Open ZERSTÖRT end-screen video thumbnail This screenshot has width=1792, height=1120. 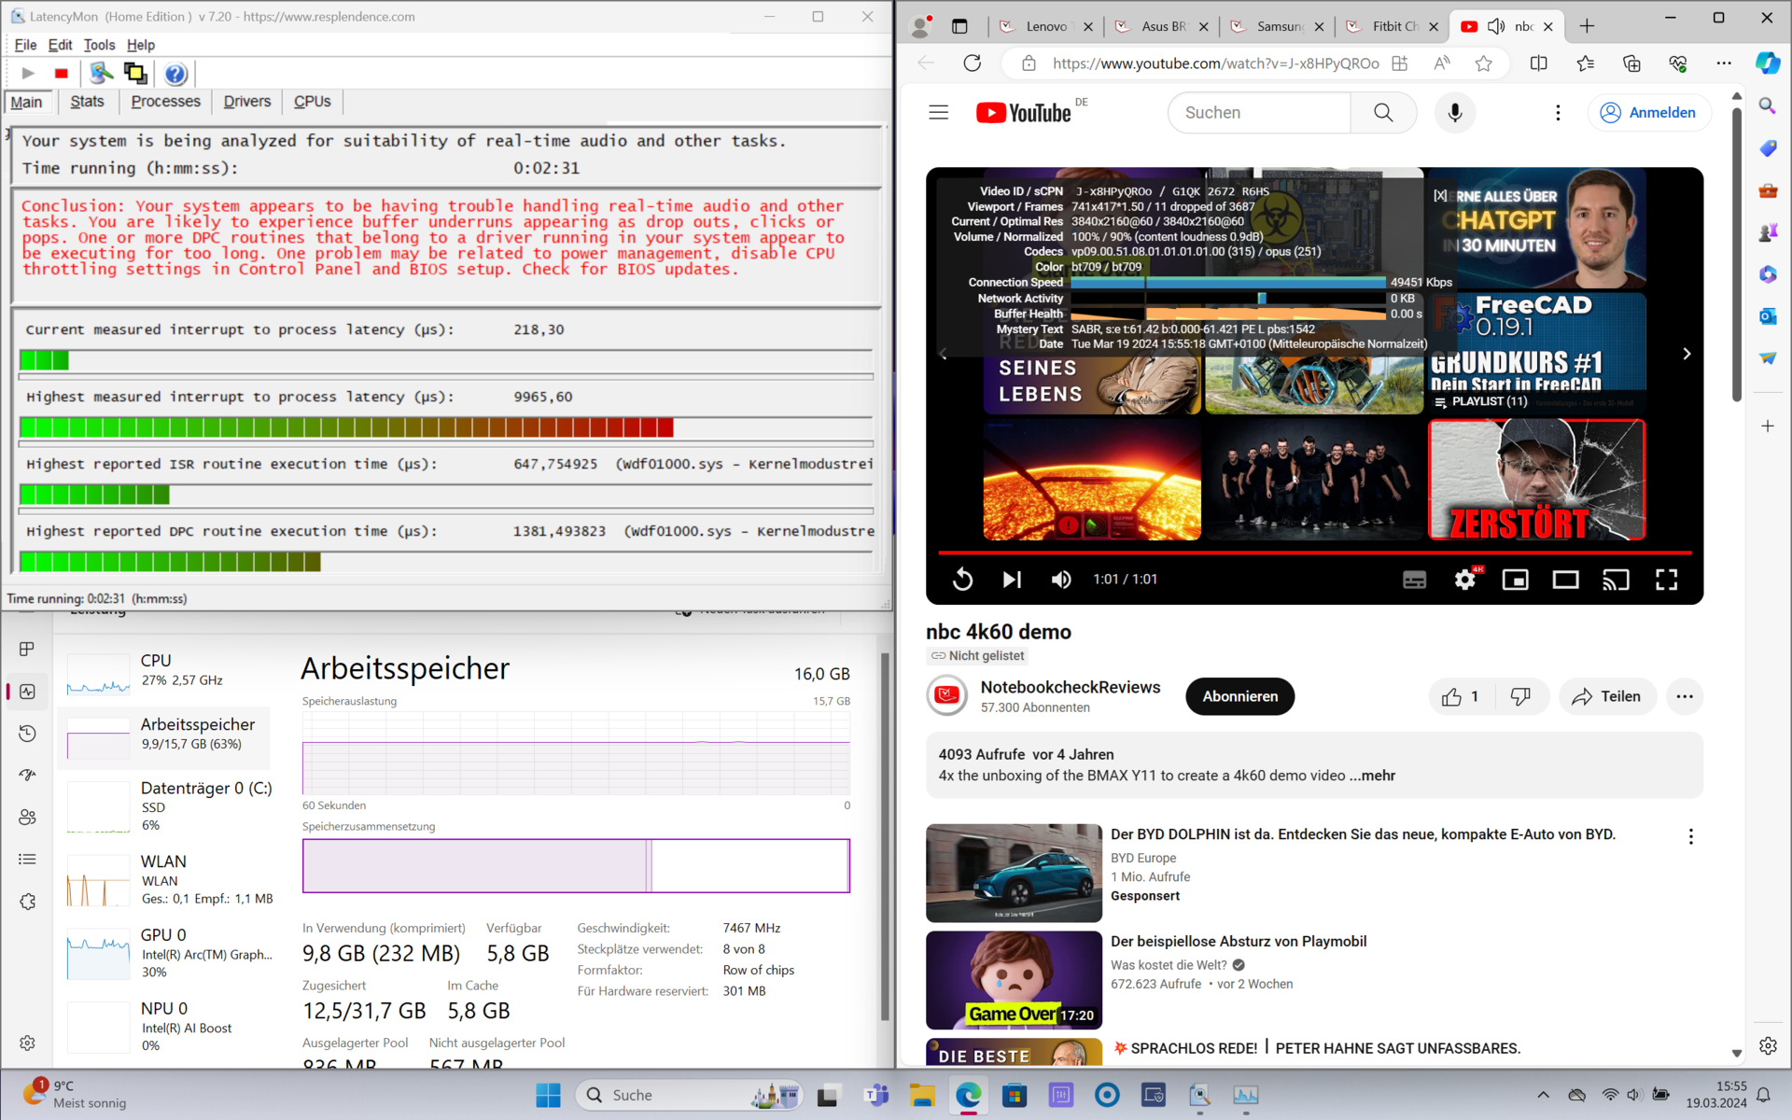click(x=1536, y=480)
